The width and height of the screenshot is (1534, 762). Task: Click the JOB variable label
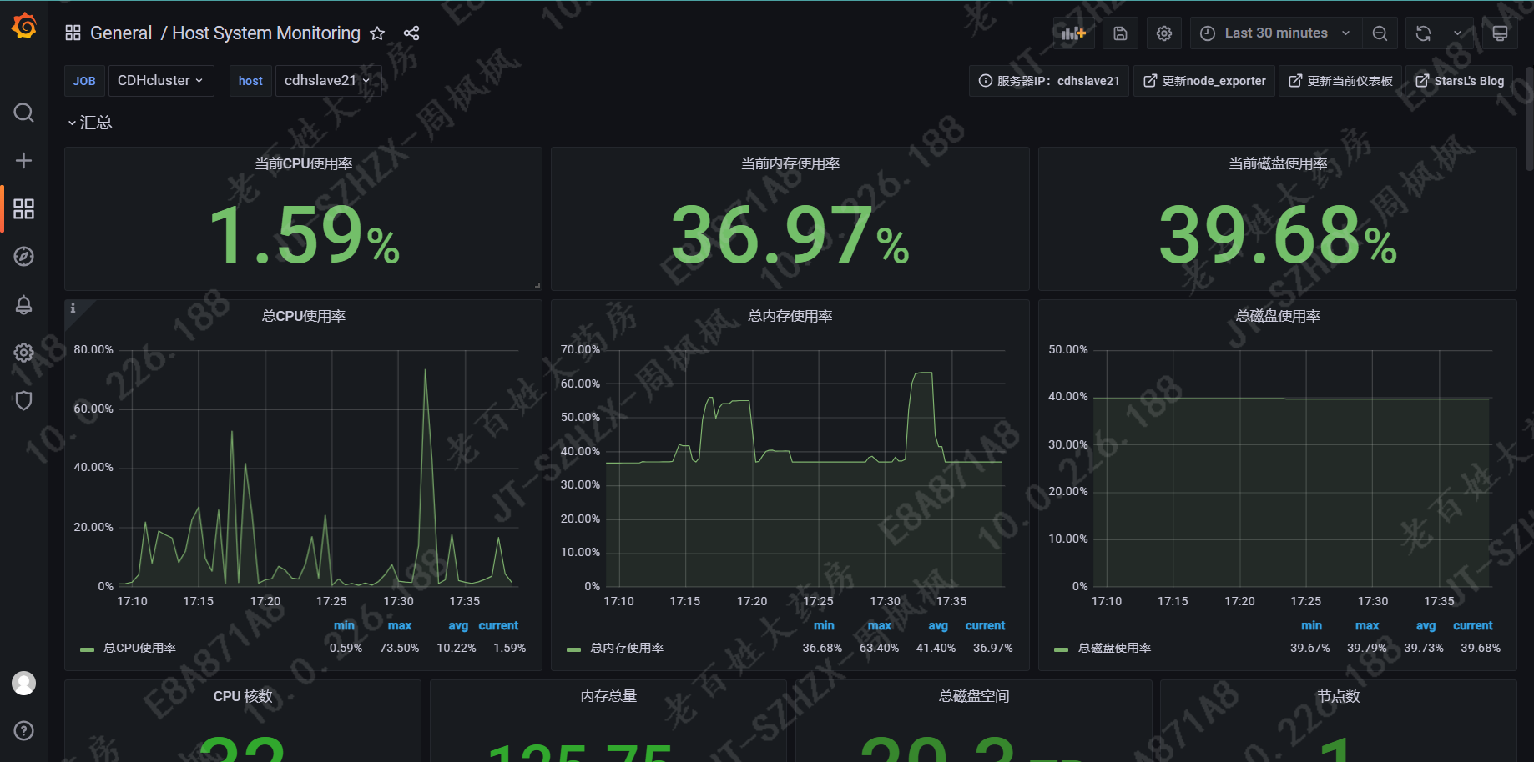pos(84,81)
